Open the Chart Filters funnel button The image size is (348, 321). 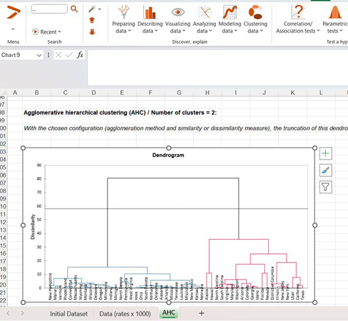coord(326,188)
